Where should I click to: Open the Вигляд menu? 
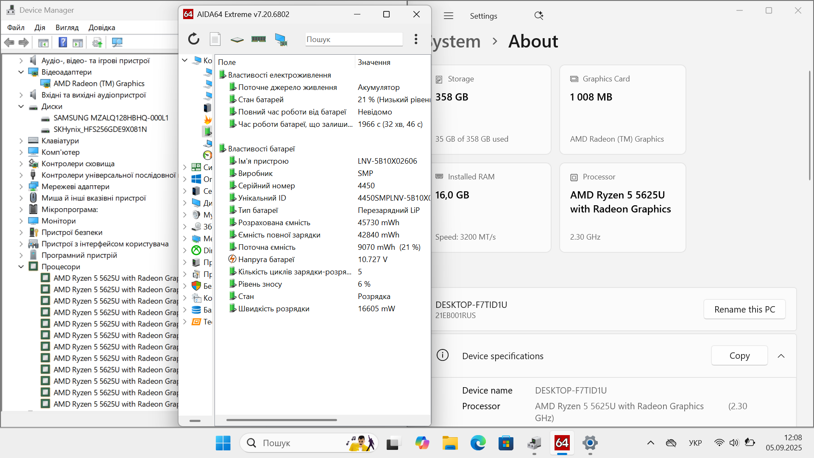point(67,28)
